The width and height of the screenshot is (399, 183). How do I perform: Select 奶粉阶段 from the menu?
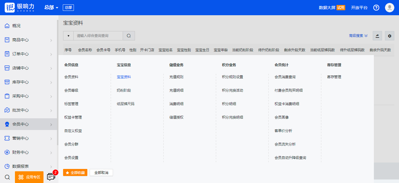(124, 90)
